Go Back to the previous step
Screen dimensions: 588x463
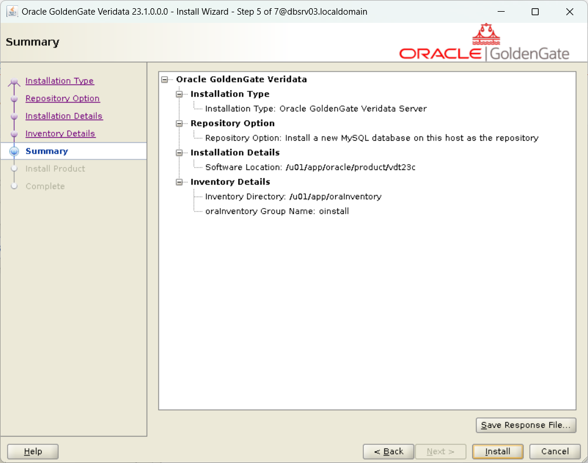388,451
